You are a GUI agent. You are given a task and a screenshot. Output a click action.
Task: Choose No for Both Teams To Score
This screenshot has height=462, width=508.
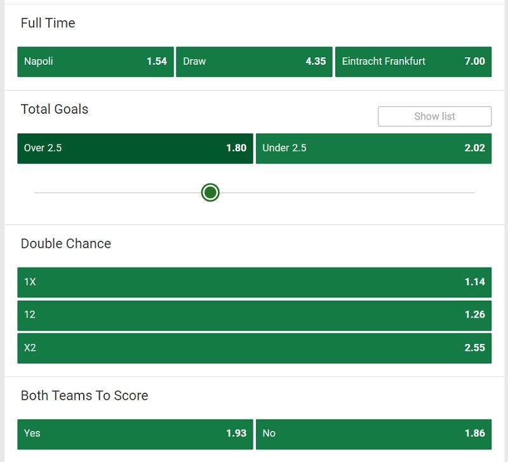373,434
